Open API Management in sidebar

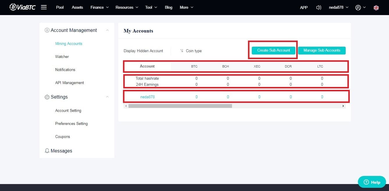tap(69, 83)
